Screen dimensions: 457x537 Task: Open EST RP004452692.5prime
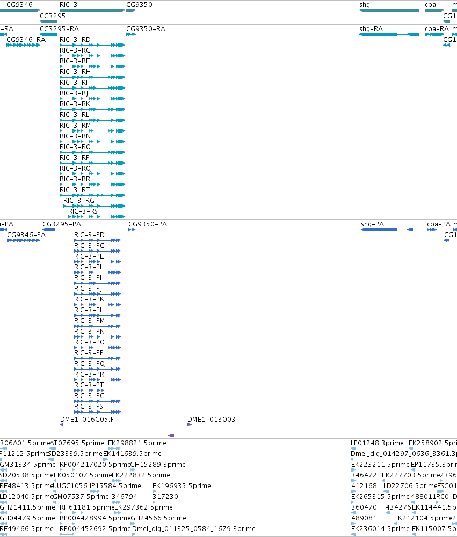pos(67,534)
